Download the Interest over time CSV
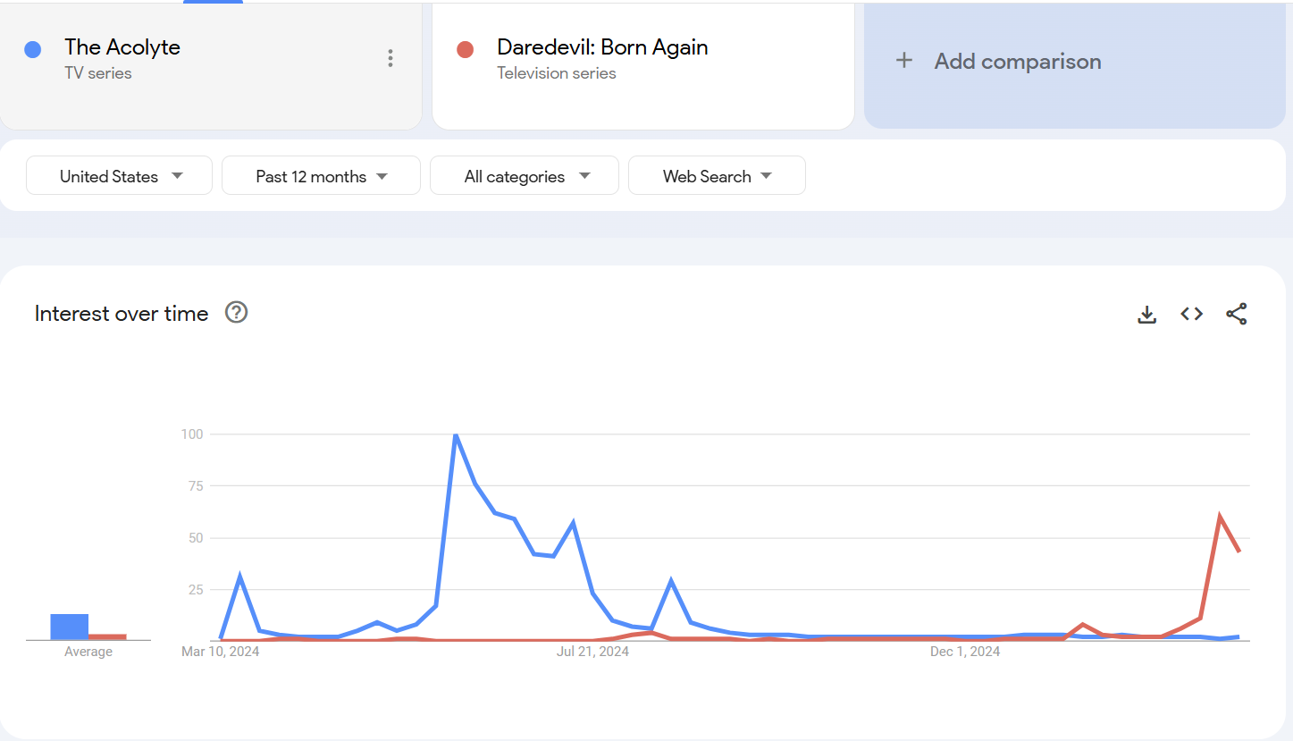 pos(1147,315)
